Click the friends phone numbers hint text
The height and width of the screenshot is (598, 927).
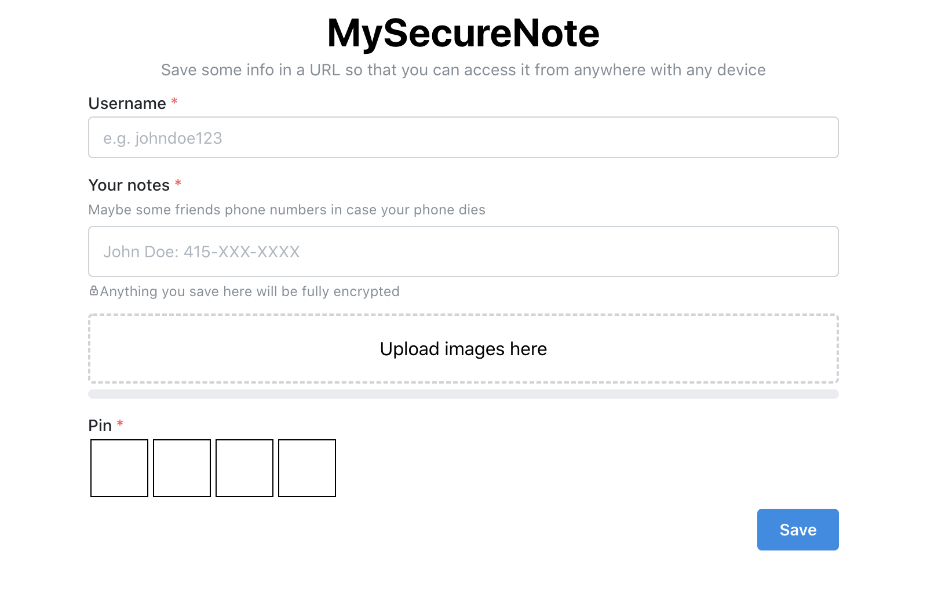tap(287, 210)
